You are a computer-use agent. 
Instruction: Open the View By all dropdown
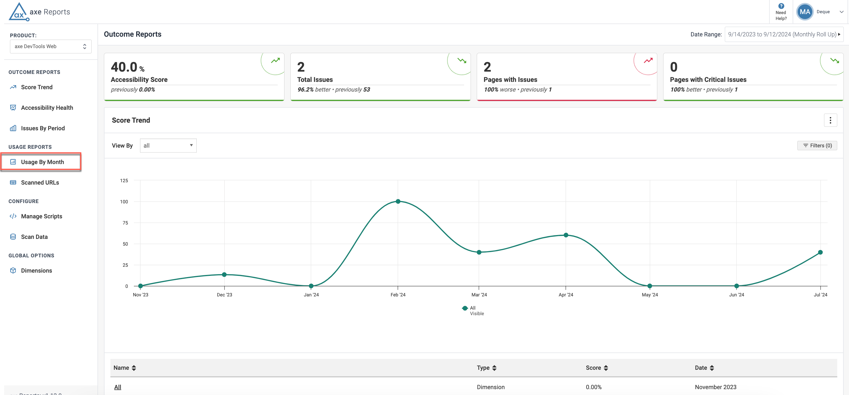(168, 146)
